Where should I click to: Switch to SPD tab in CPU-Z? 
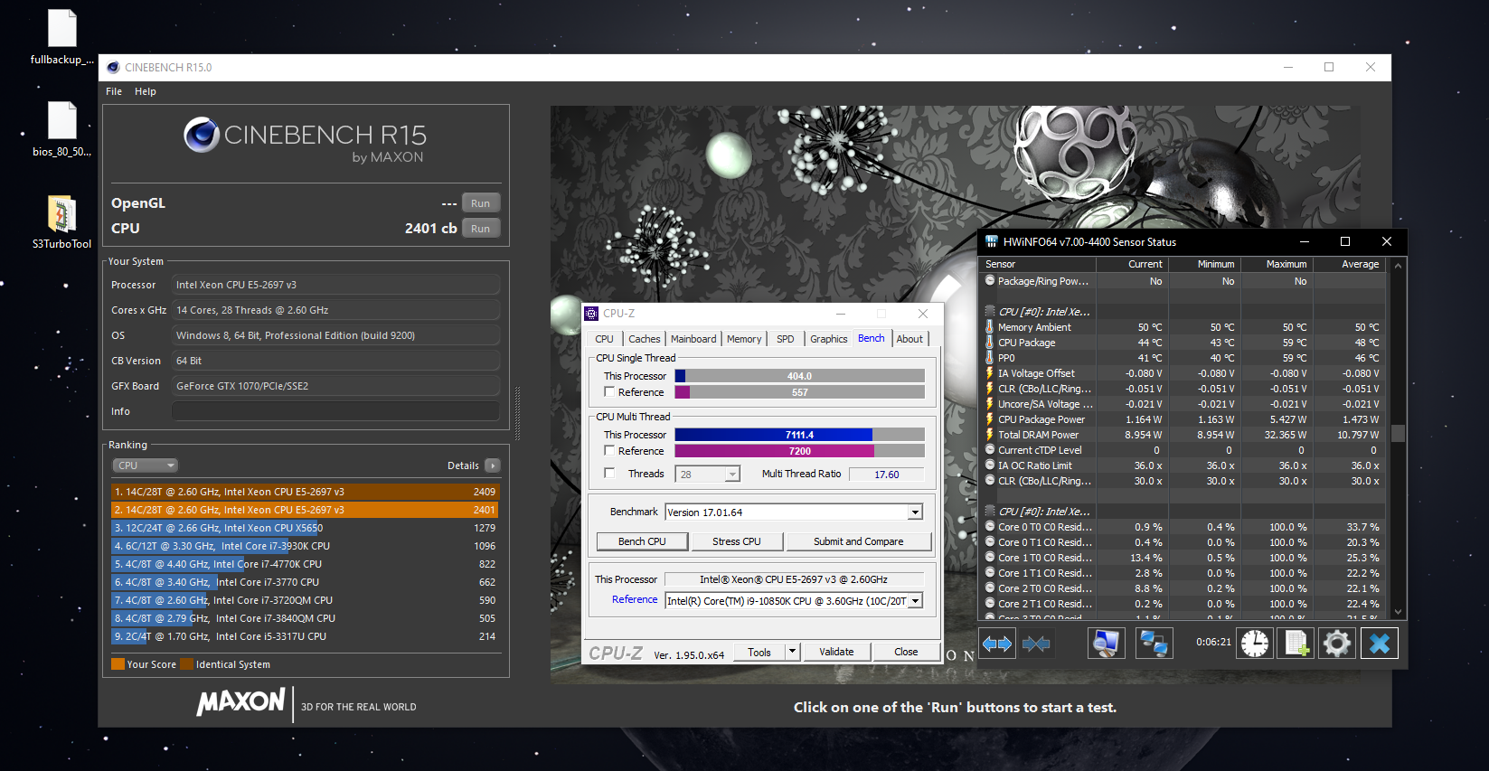click(786, 339)
